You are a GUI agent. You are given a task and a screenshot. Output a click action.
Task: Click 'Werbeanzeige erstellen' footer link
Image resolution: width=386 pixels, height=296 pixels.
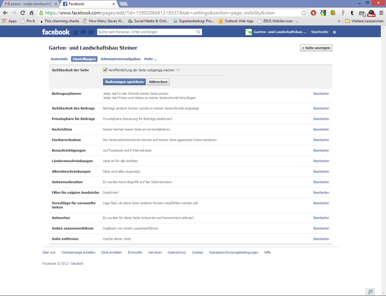click(x=78, y=252)
